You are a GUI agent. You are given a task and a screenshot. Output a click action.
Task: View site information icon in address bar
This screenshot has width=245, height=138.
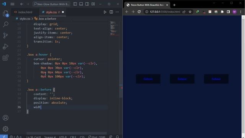[147, 12]
